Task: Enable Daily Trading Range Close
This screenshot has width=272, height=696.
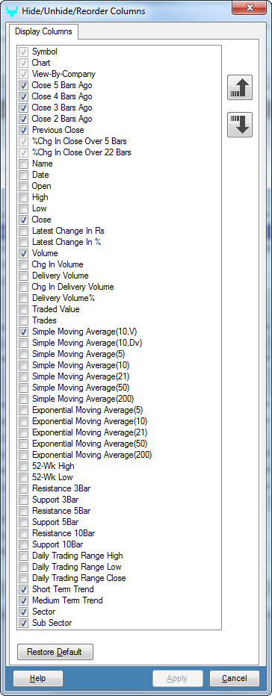Action: point(24,578)
